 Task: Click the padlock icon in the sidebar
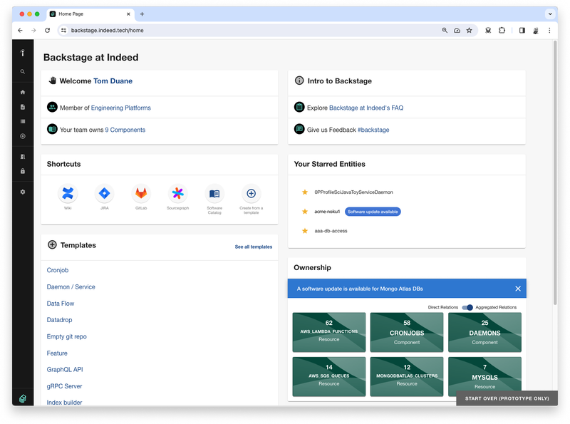coord(23,171)
